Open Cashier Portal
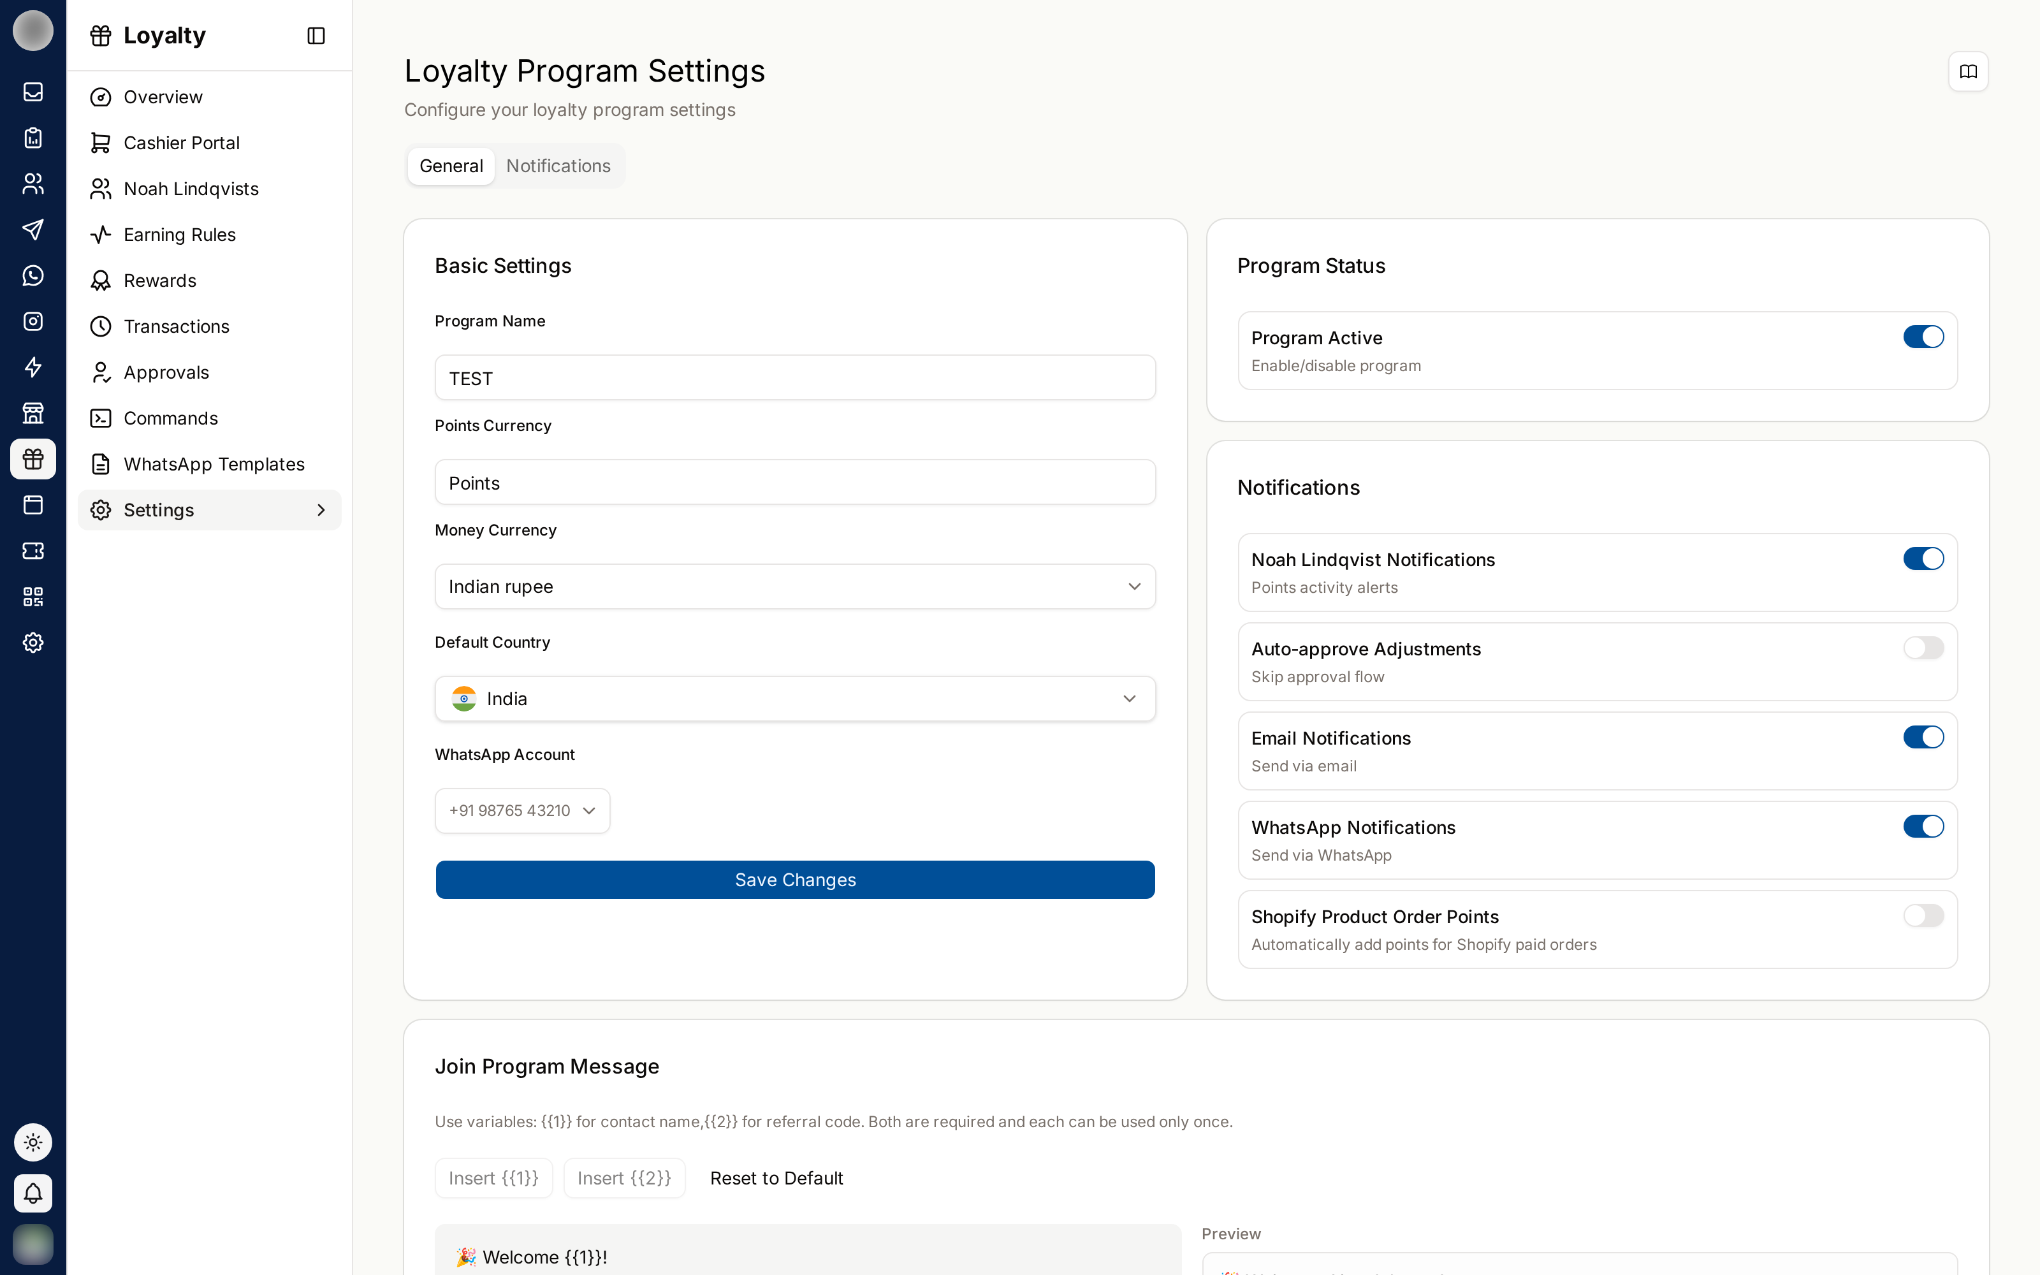Image resolution: width=2040 pixels, height=1275 pixels. coord(209,143)
